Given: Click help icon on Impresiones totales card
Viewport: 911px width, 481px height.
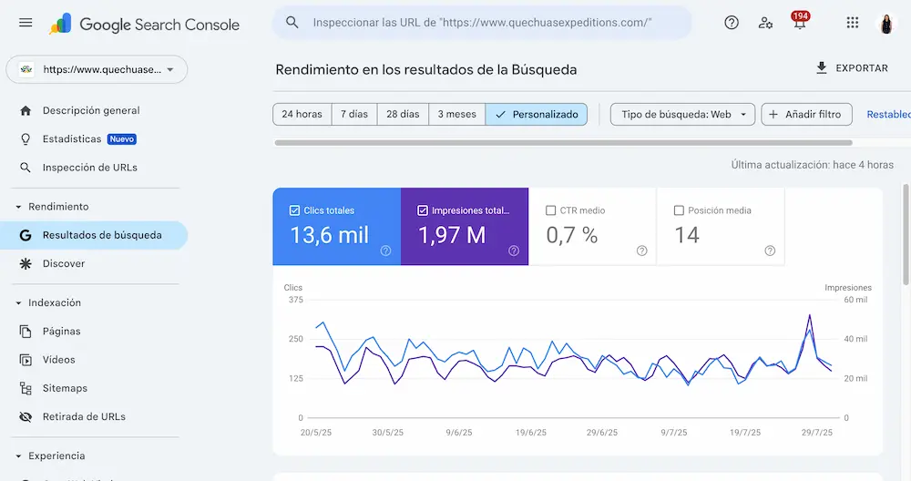Looking at the screenshot, I should tap(514, 251).
